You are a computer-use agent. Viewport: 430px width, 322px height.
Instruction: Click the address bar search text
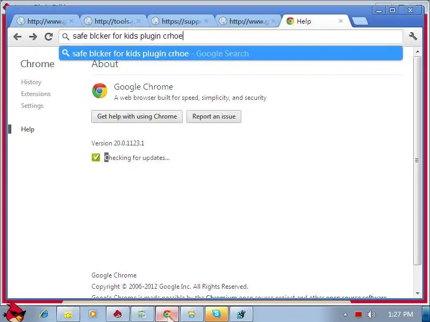coord(128,36)
